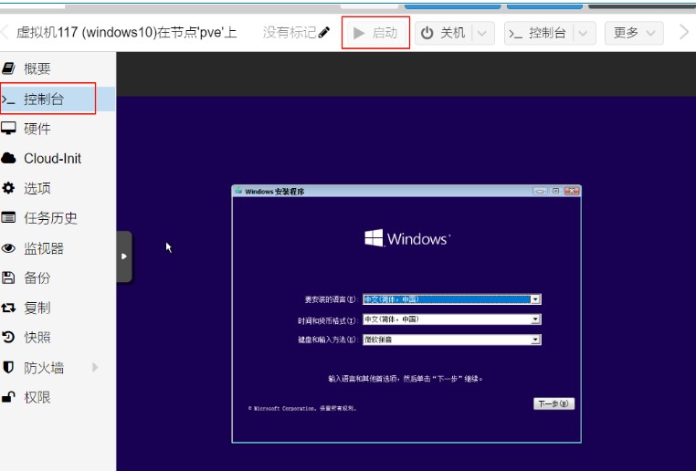Click 下一步 in Windows setup

coord(554,403)
